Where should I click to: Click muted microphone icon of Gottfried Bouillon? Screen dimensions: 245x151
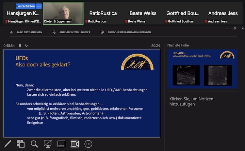coord(166,21)
